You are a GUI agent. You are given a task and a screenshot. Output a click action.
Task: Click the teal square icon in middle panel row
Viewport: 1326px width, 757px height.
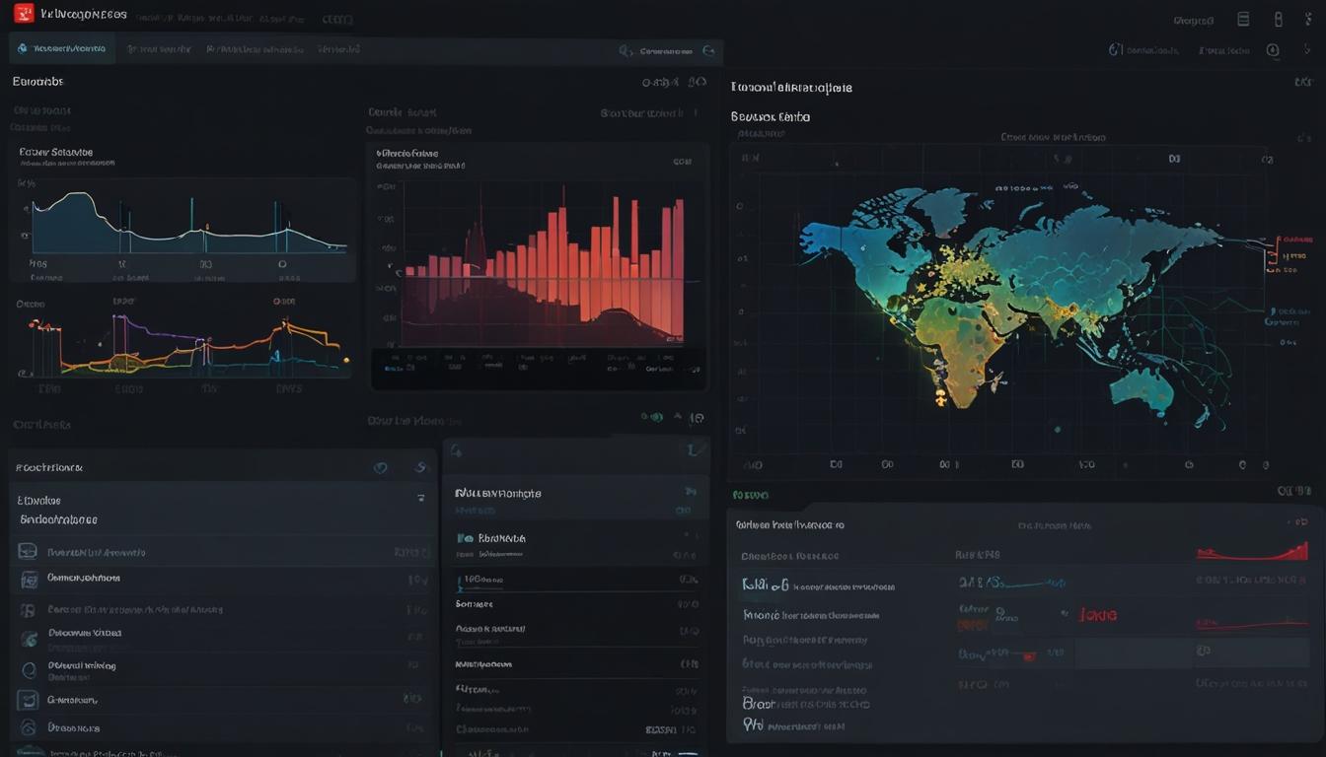point(465,539)
